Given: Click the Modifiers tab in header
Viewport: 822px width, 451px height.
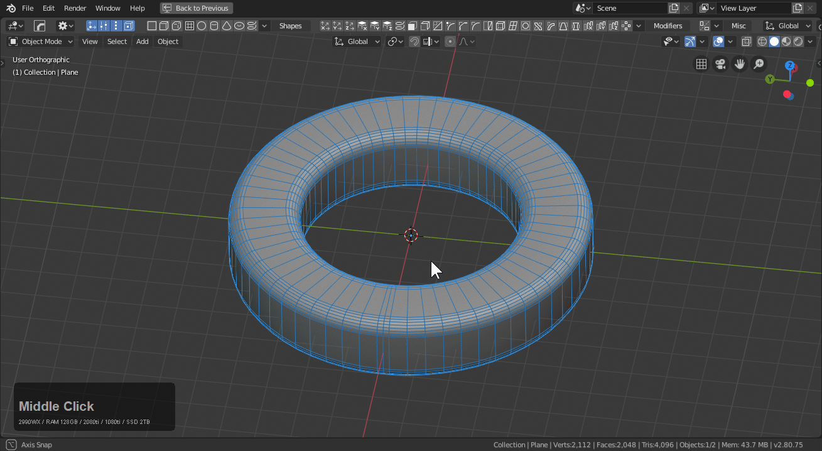Looking at the screenshot, I should (x=668, y=26).
